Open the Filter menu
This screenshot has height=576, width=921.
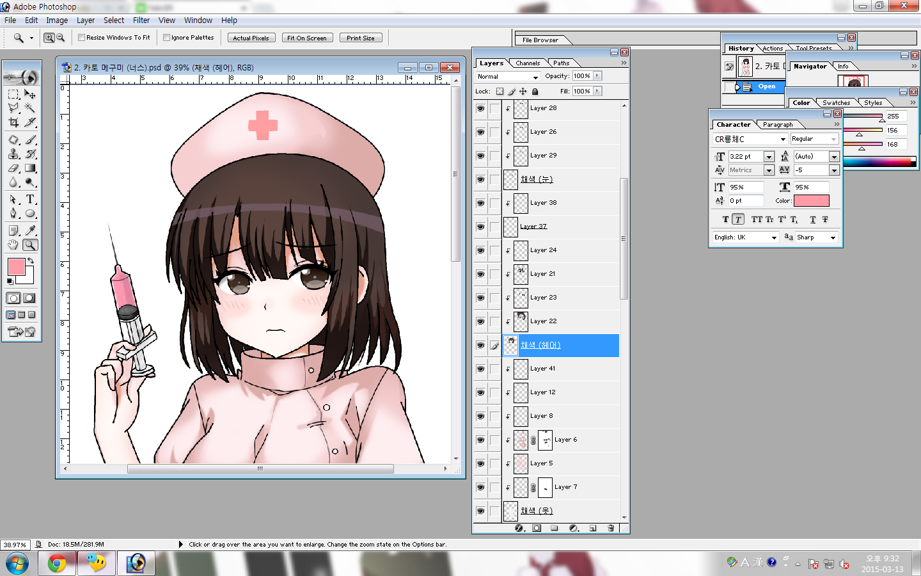[x=141, y=20]
